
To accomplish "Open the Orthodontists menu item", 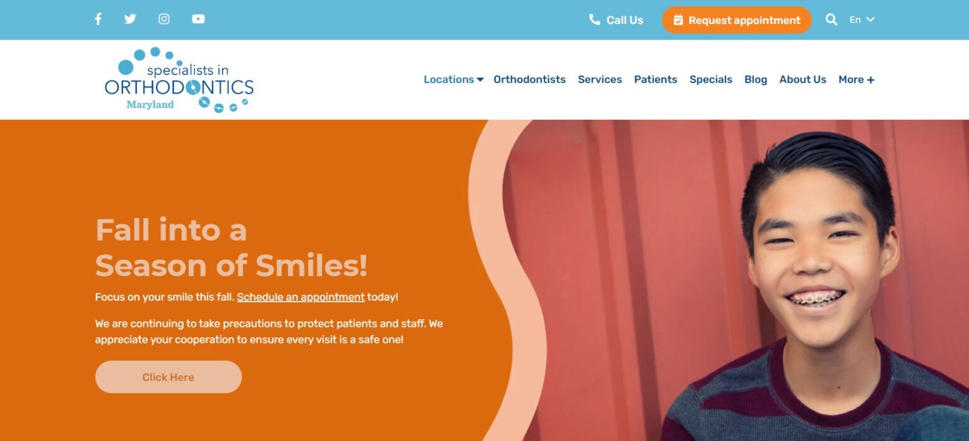I will click(x=529, y=79).
